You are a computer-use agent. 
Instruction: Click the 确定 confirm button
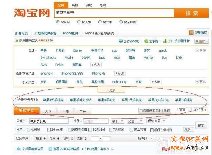[201, 125]
